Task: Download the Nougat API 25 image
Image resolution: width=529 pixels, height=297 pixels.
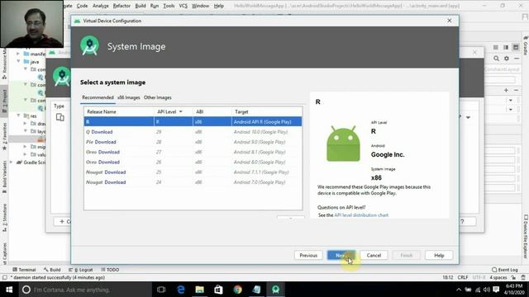Action: pos(115,172)
